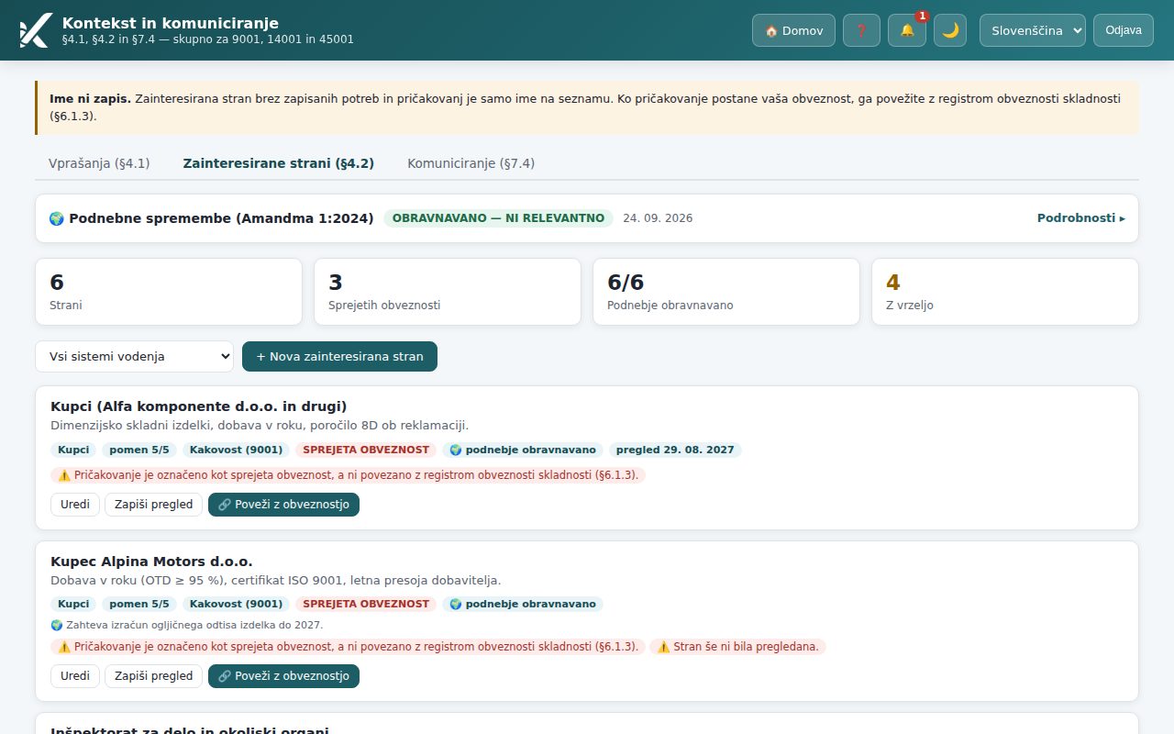Click the '3 Sprejetih obveznosti' statistic card
This screenshot has width=1174, height=734.
tap(448, 292)
